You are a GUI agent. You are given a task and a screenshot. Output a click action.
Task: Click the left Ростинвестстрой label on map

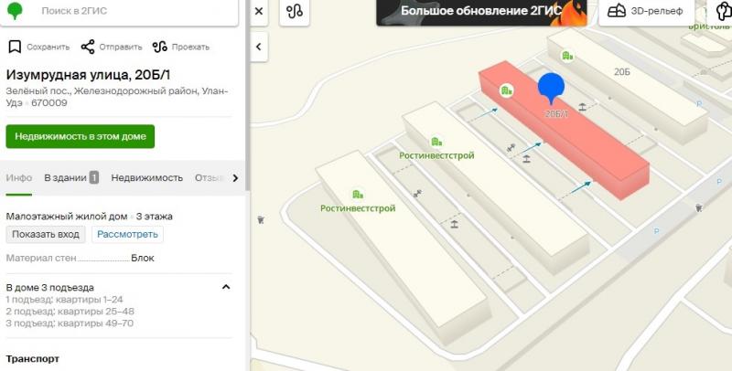click(358, 208)
